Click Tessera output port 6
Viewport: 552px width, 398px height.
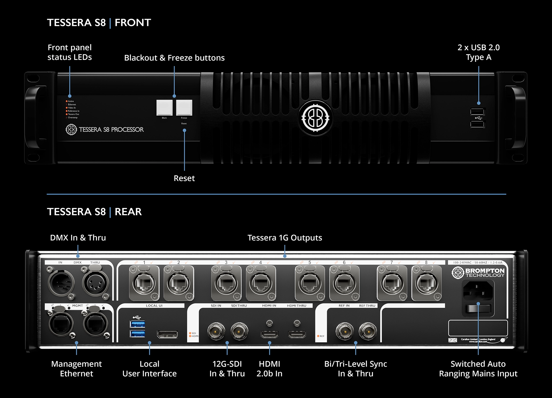point(344,283)
